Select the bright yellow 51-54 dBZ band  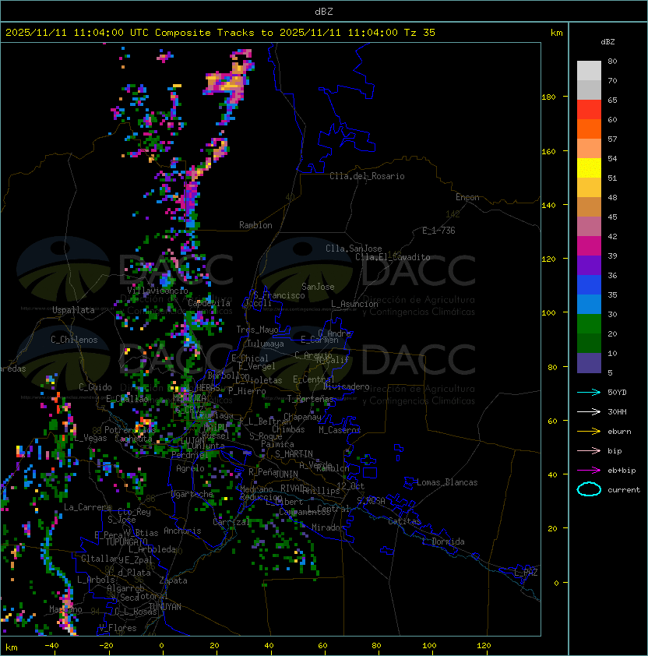tap(589, 168)
